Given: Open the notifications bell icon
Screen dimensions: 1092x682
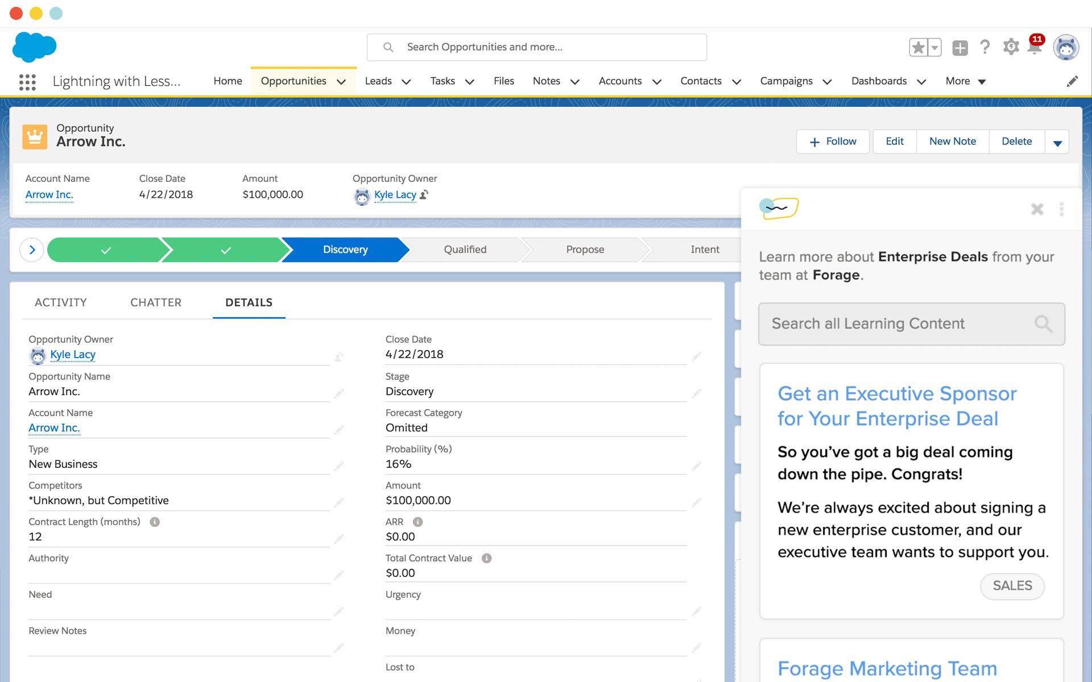Looking at the screenshot, I should tap(1035, 48).
